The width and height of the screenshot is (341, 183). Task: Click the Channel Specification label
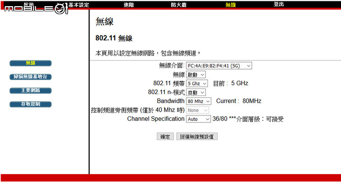pos(156,119)
